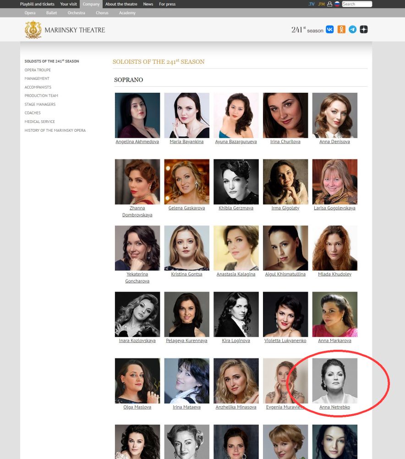
Task: Switch to the Ballet submenu tab
Action: tap(51, 13)
